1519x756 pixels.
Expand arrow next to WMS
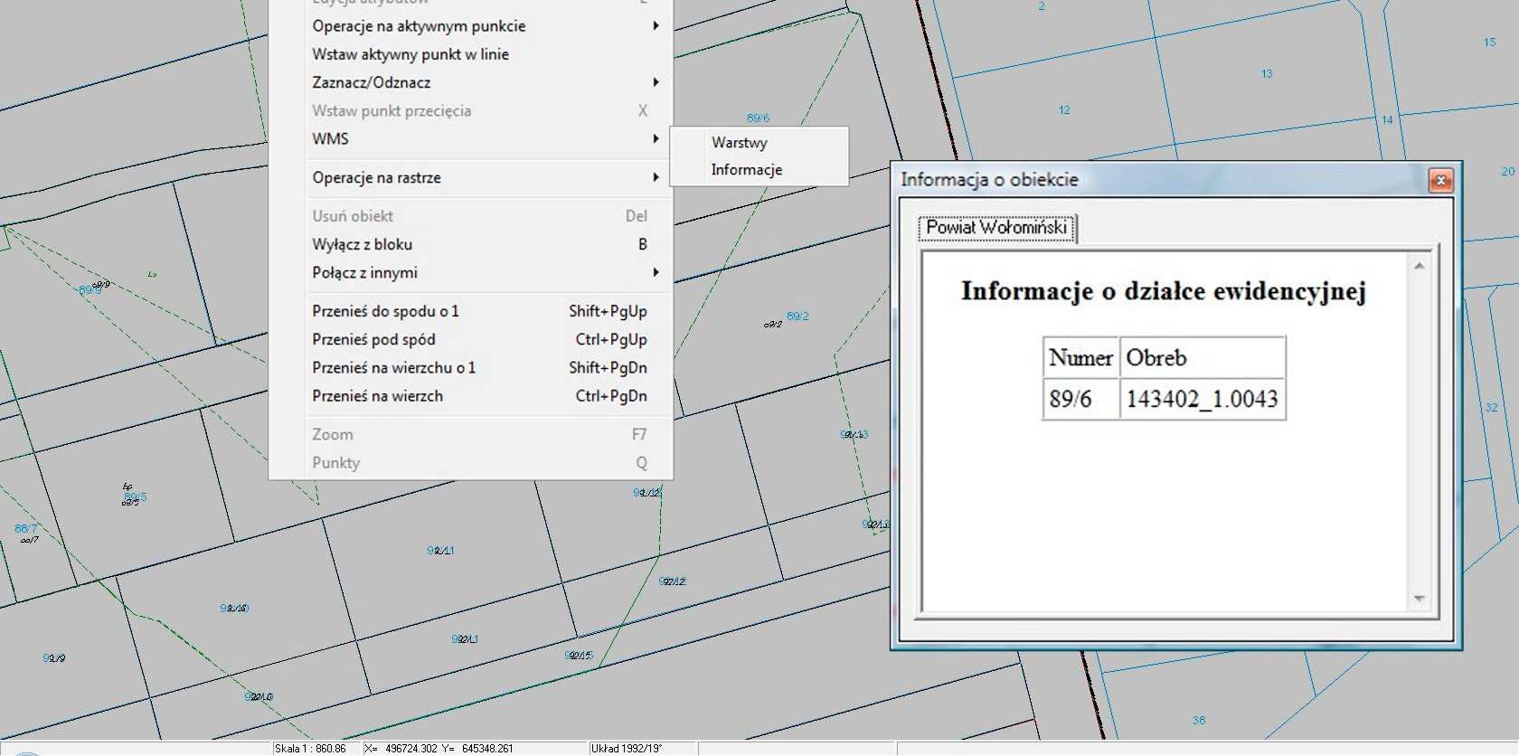pos(656,138)
